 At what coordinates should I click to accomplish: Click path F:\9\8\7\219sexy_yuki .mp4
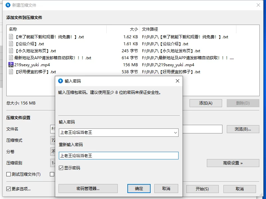(x=168, y=65)
